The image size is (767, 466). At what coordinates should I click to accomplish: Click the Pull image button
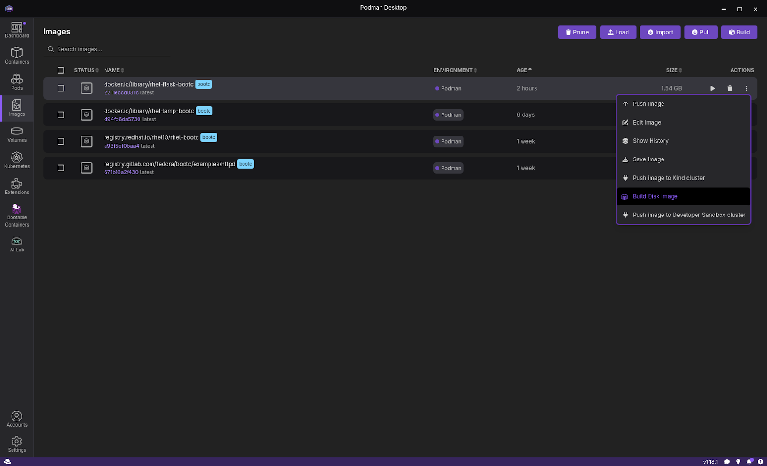coord(700,32)
